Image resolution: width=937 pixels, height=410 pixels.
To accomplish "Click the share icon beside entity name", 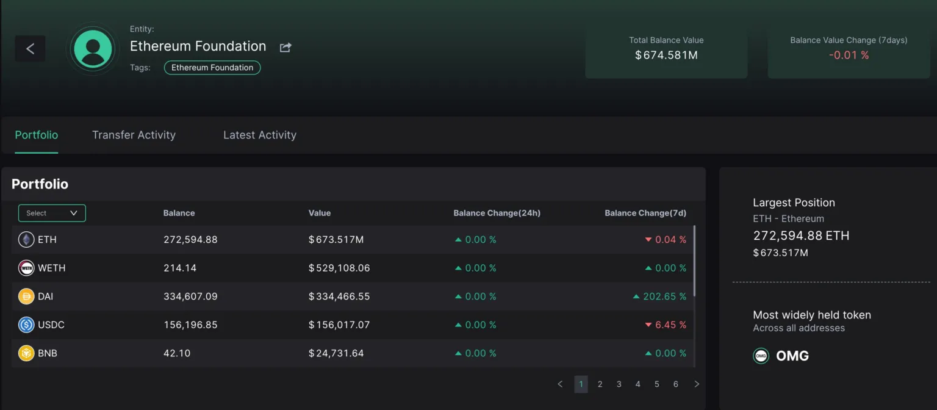I will point(285,48).
